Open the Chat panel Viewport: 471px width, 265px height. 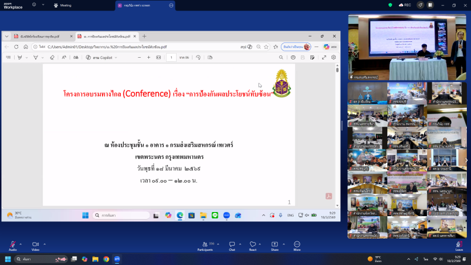tap(232, 244)
